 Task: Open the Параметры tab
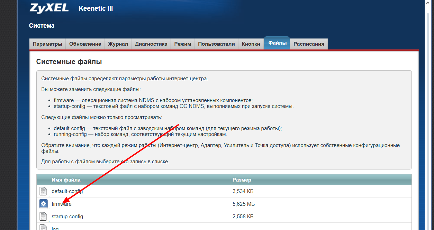coord(47,44)
